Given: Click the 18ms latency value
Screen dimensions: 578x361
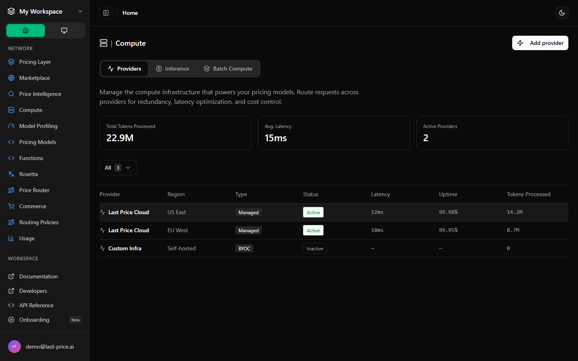Looking at the screenshot, I should click(377, 230).
